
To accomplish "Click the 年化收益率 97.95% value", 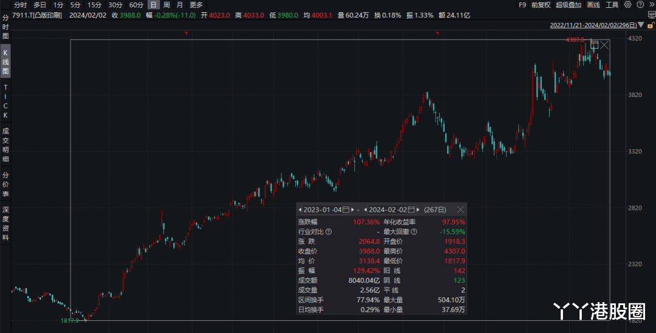I will 454,222.
